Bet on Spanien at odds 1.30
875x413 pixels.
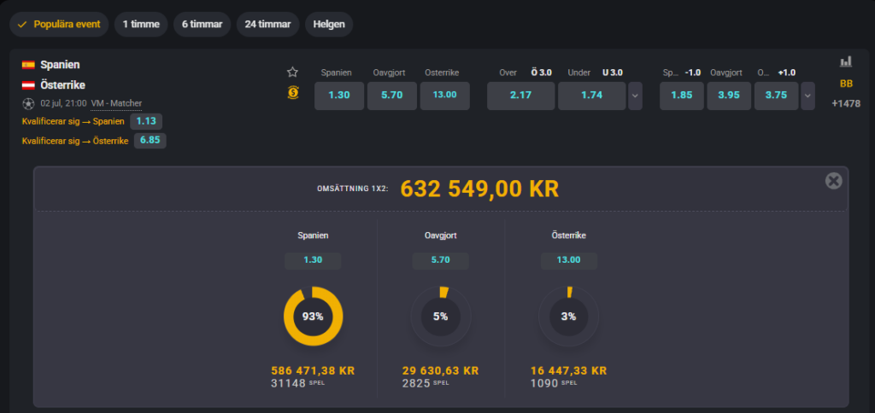(339, 96)
